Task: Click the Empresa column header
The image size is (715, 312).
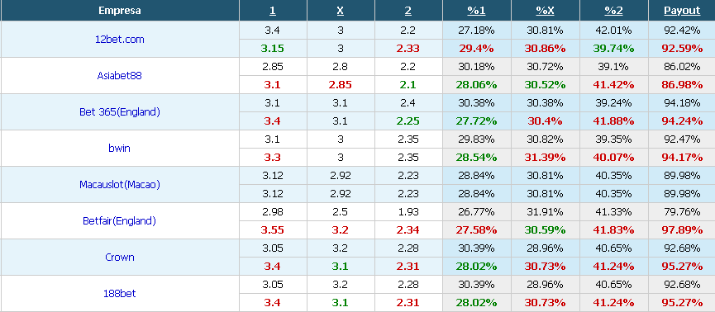Action: 120,11
